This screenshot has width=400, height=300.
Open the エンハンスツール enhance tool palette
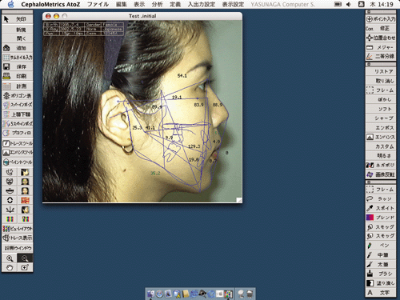(18, 153)
